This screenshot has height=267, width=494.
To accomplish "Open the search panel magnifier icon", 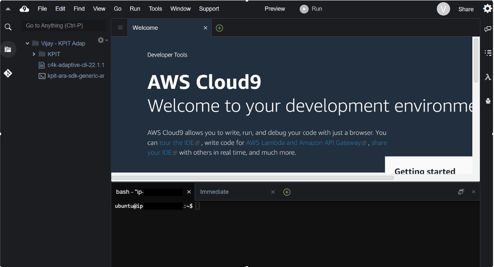I will tap(8, 27).
